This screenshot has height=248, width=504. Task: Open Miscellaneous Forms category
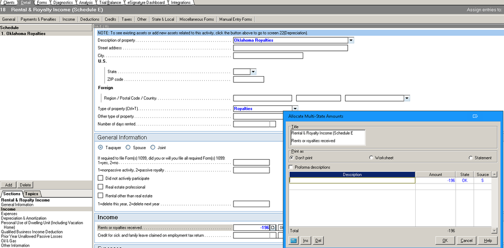coord(197,19)
